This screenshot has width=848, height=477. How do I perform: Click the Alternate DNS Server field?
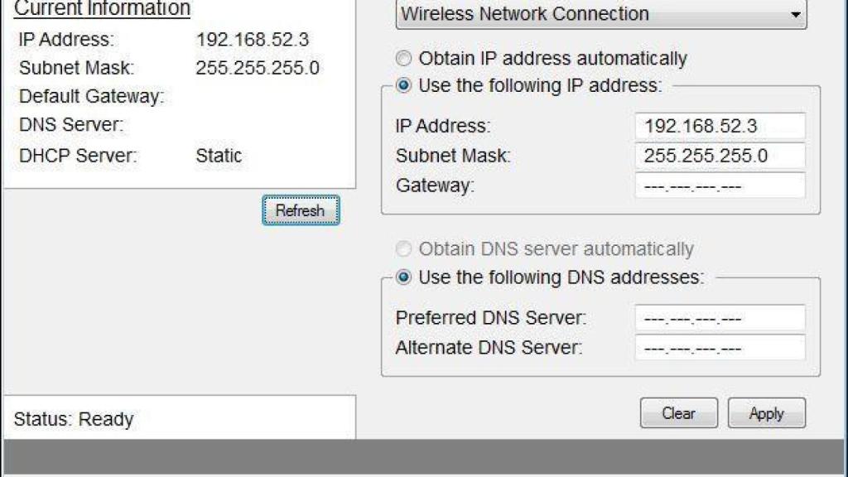720,348
